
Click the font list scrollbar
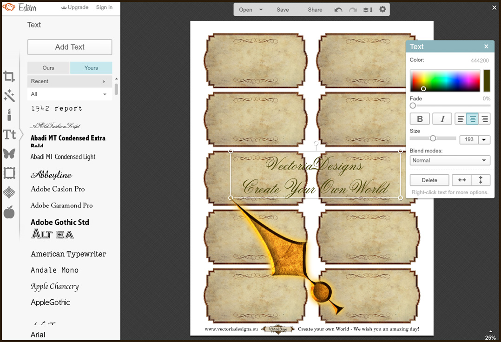point(116,89)
